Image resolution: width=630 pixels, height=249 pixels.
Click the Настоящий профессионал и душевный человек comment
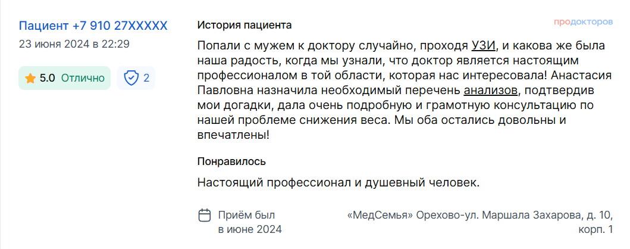coord(338,183)
